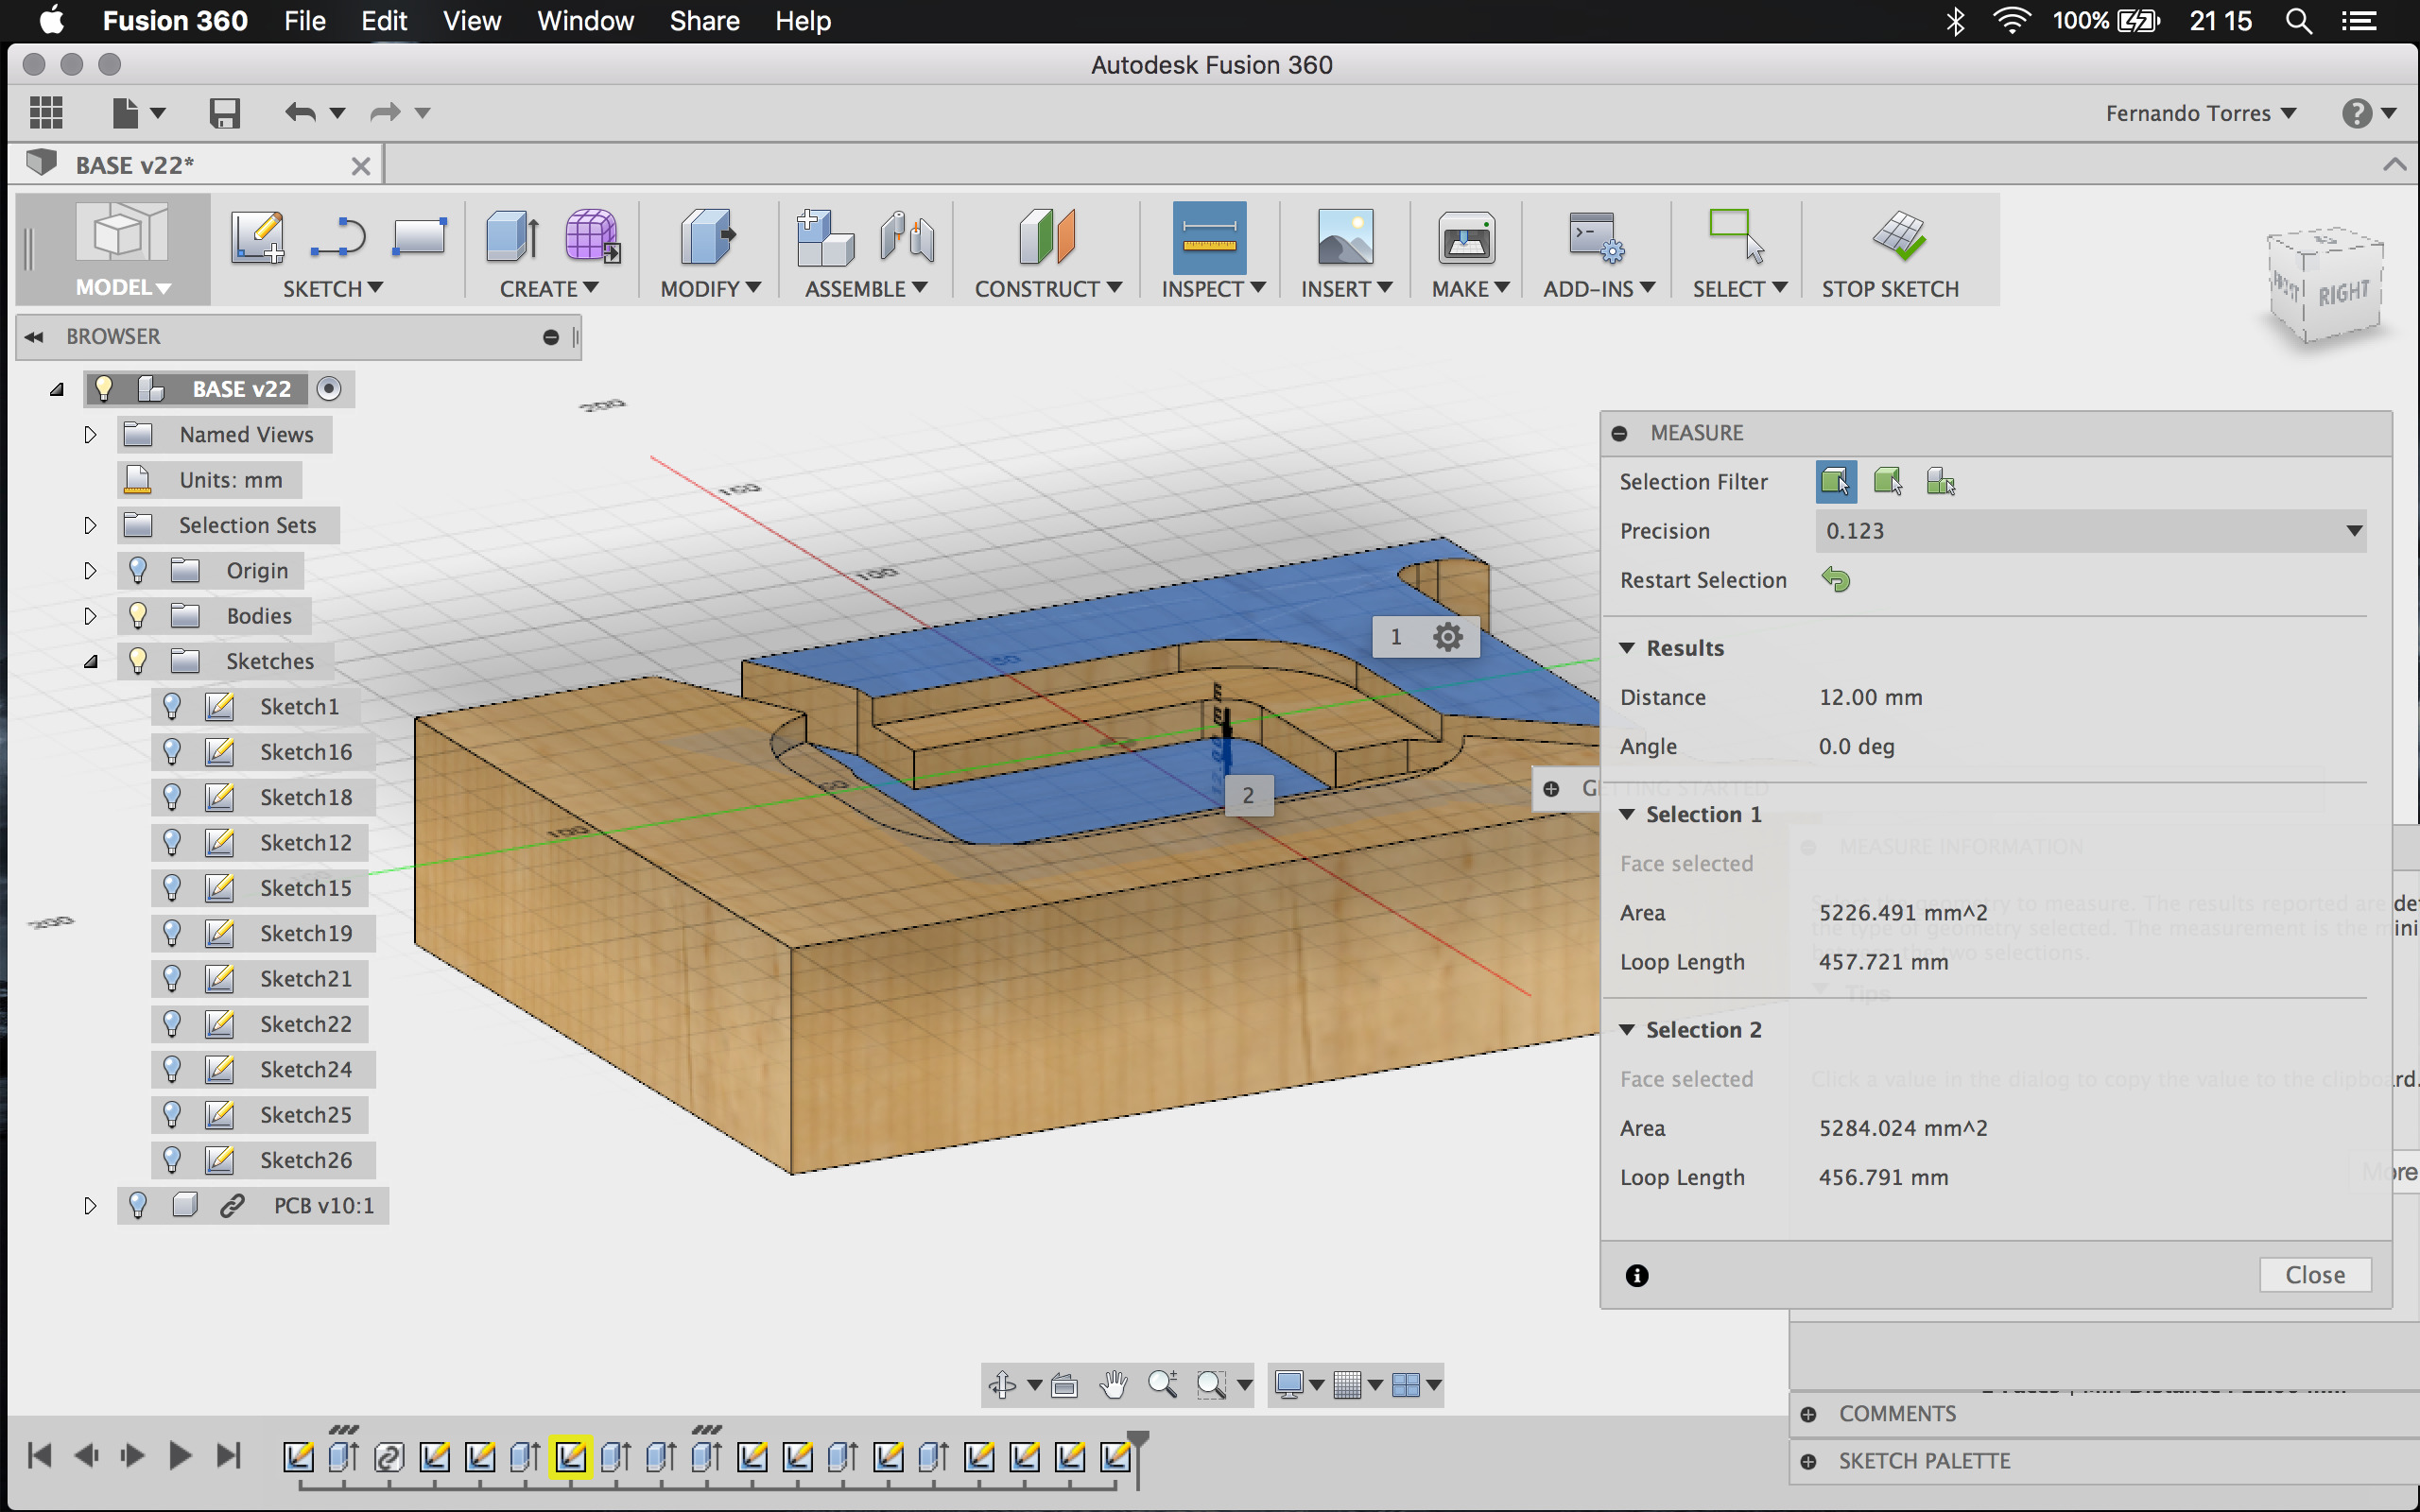Click the New Component assemble icon
The width and height of the screenshot is (2420, 1512).
point(825,237)
